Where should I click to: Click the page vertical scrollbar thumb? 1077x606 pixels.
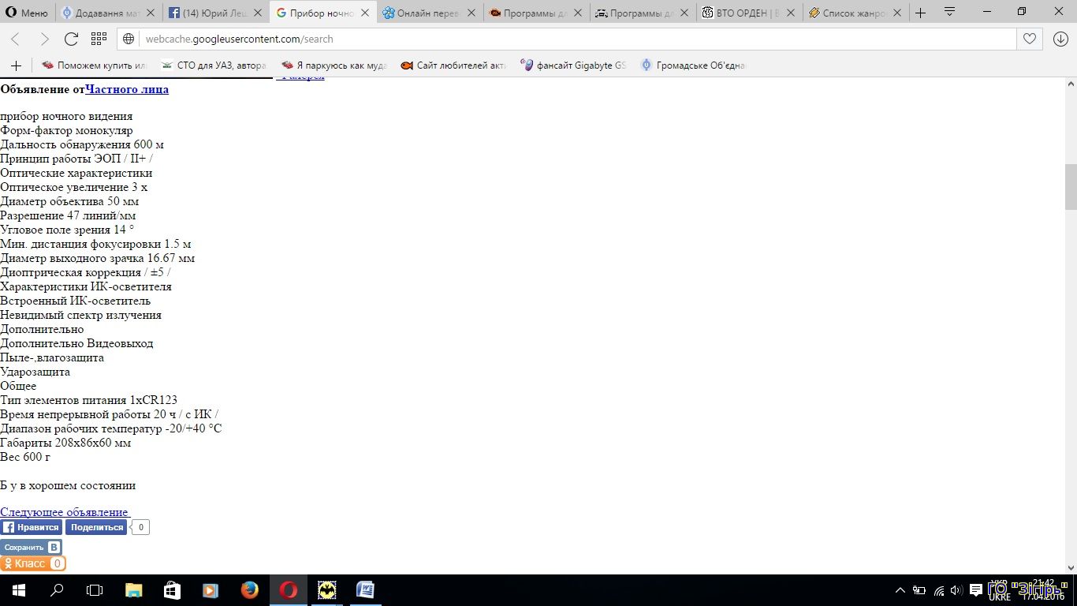tap(1071, 186)
